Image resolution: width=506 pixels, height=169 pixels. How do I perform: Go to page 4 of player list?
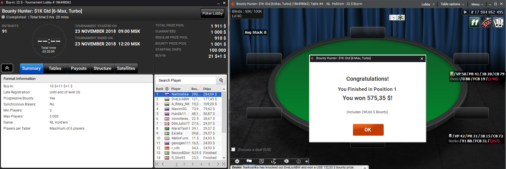[x=201, y=164]
